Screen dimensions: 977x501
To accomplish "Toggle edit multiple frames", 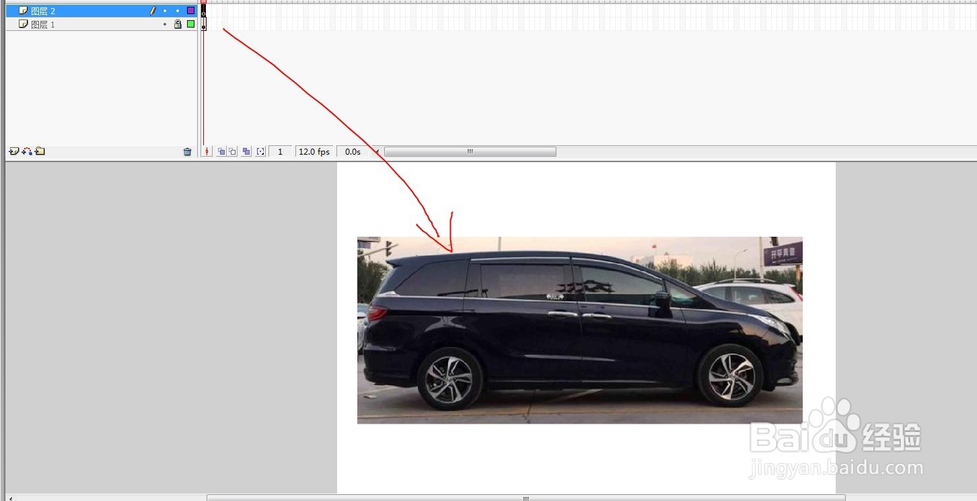I will (246, 152).
